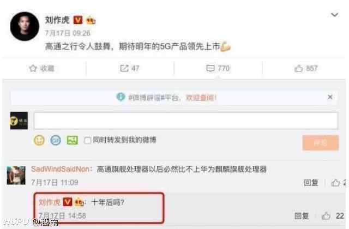Click the orange 评论 submit button
Viewport: 349px width, 229px height.
(x=321, y=143)
